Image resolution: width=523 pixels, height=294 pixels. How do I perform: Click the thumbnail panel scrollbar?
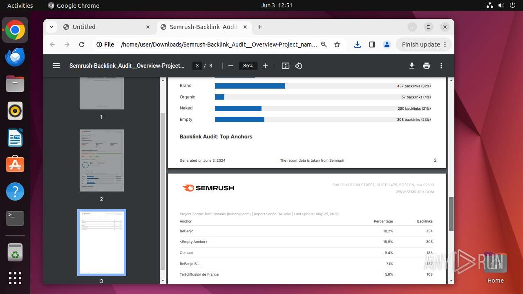pyautogui.click(x=163, y=192)
